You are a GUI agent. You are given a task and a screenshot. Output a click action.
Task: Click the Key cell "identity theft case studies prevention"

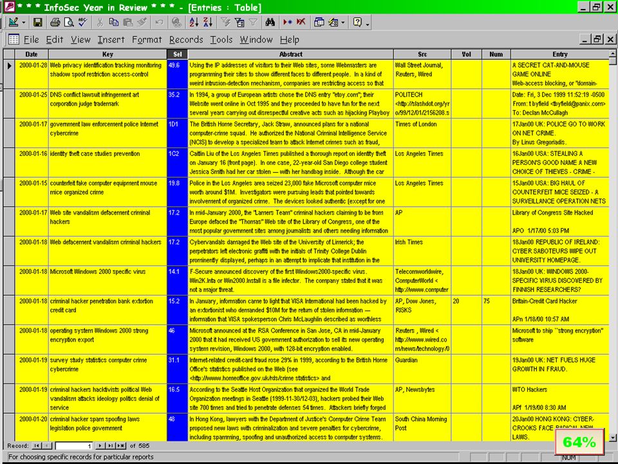coord(108,162)
